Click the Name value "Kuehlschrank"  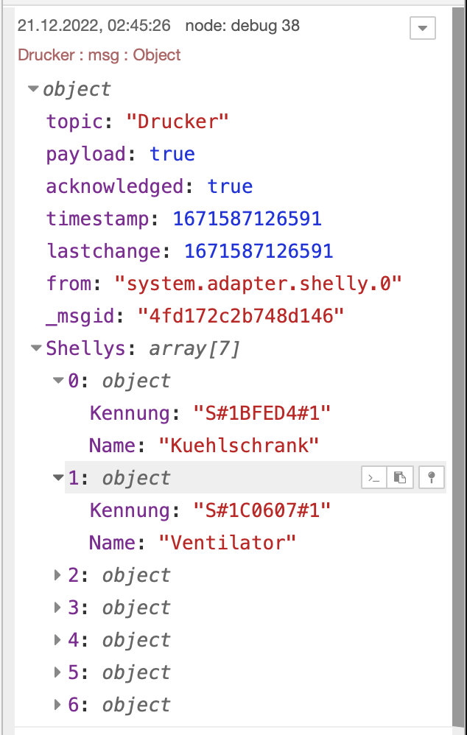click(x=239, y=446)
